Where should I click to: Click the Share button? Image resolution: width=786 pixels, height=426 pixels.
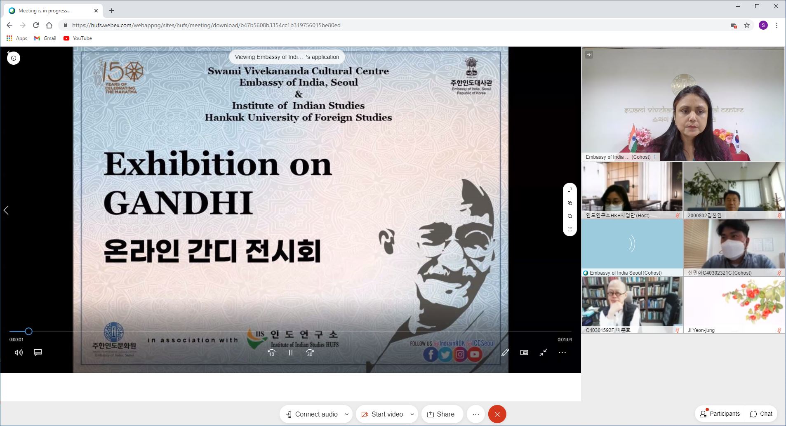[441, 414]
